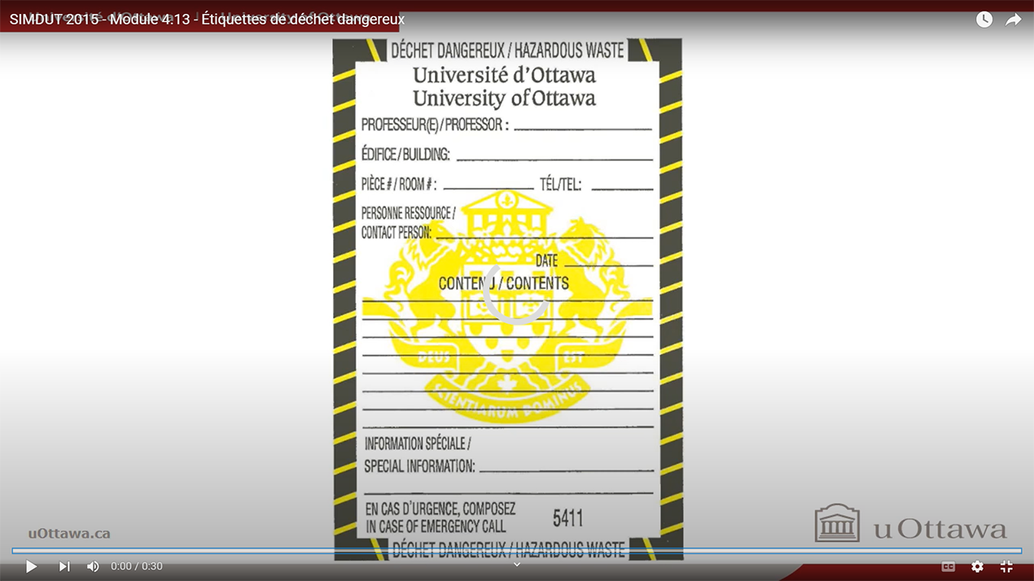Toggle closed captions on
Viewport: 1034px width, 581px height.
[948, 566]
